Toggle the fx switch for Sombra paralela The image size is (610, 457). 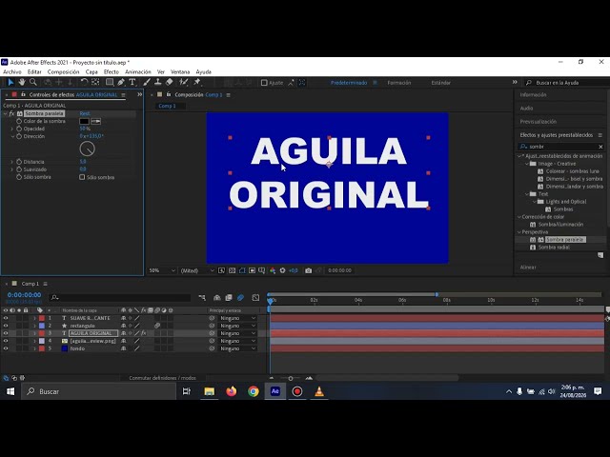click(11, 113)
